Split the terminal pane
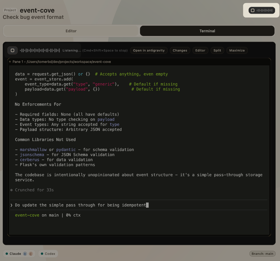Screen dimensions: 280x261 217,50
